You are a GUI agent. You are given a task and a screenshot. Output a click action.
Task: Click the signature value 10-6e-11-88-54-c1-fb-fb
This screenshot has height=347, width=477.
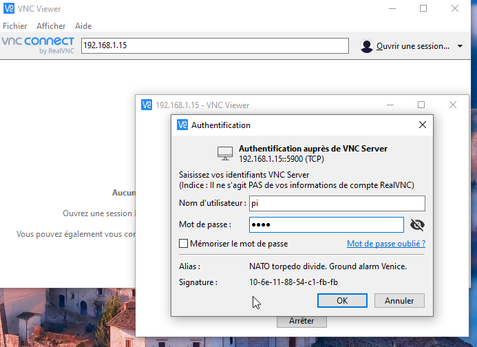293,282
